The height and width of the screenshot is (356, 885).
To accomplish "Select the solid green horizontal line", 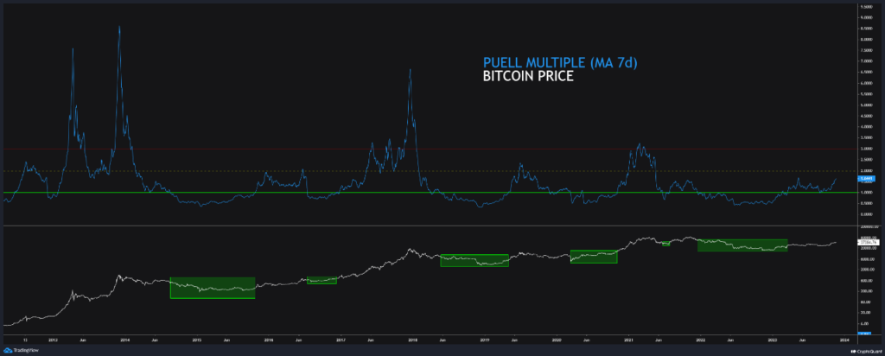I will 429,193.
